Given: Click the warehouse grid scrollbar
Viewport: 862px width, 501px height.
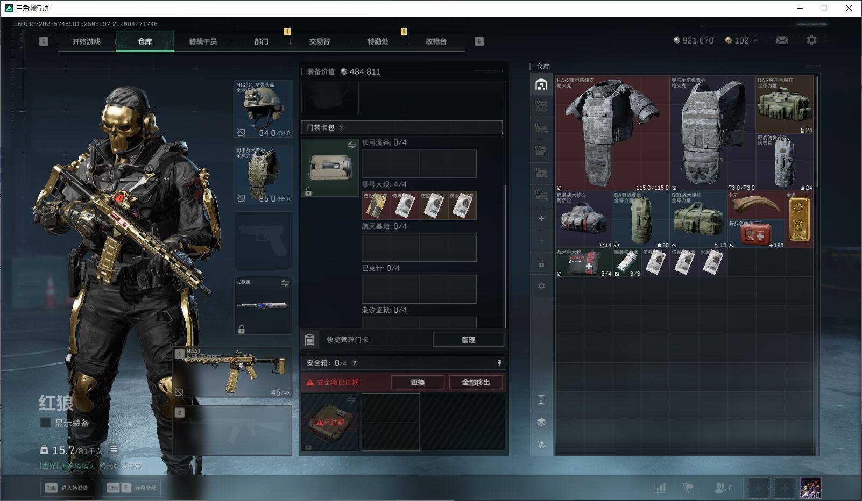Looking at the screenshot, I should pyautogui.click(x=817, y=132).
